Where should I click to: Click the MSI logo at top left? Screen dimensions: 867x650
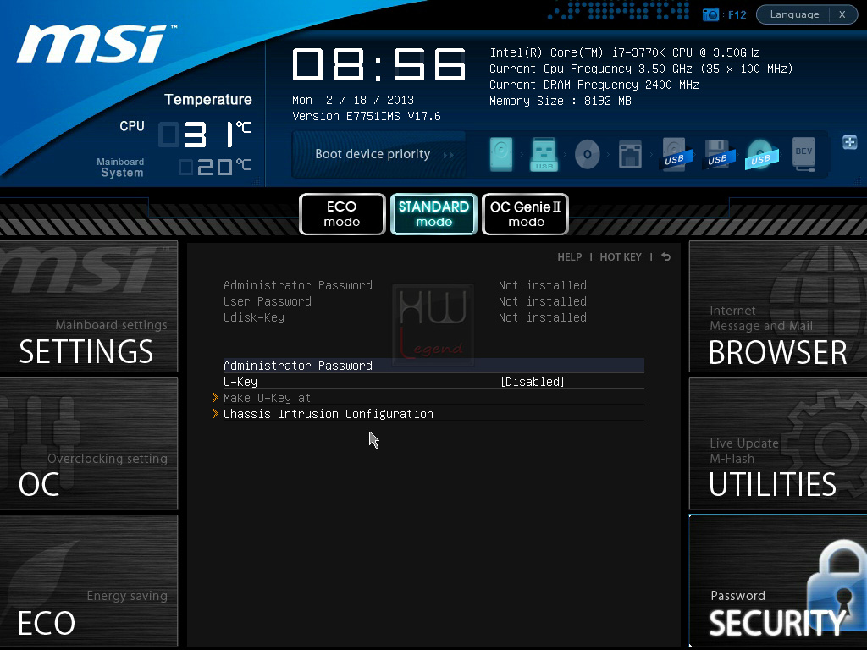(x=95, y=44)
